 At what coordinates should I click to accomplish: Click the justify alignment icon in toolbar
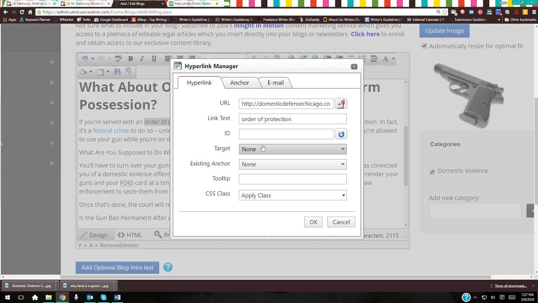tap(374, 59)
